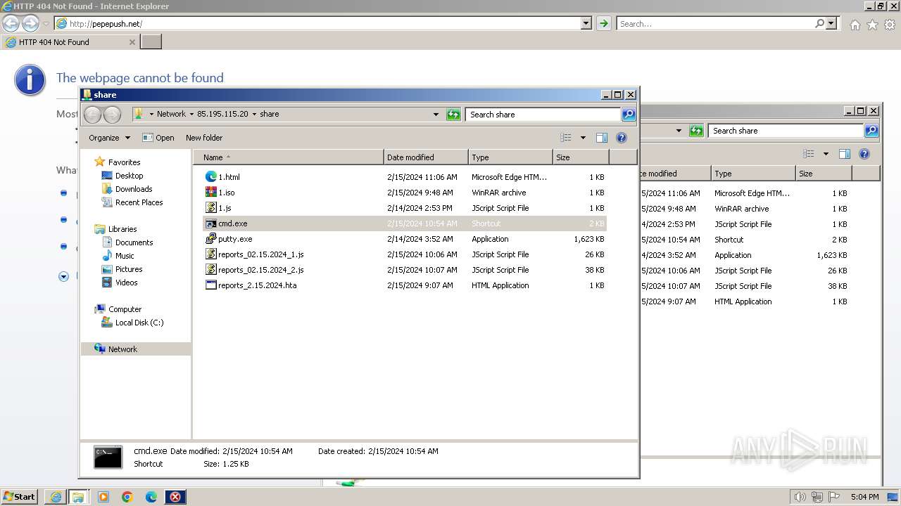The height and width of the screenshot is (506, 901).
Task: Click the refresh icon in background share window
Action: (x=696, y=131)
